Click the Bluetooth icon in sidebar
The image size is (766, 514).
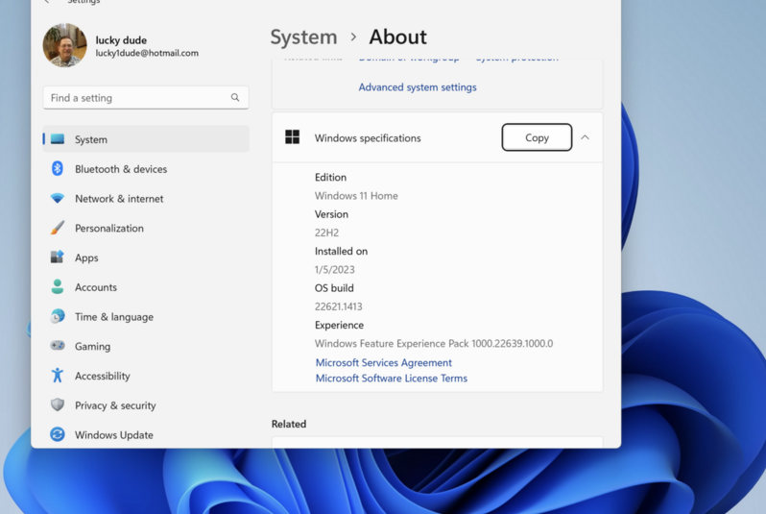(58, 169)
